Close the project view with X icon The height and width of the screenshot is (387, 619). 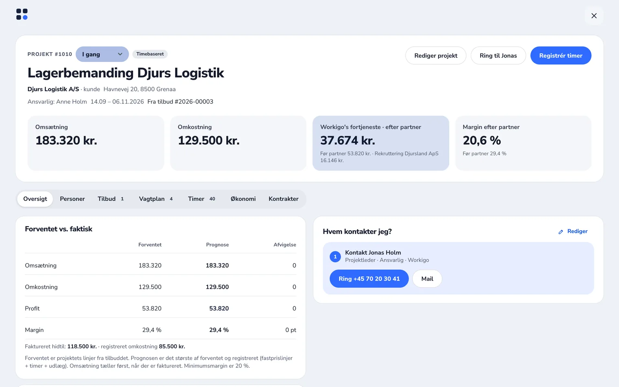click(x=594, y=16)
